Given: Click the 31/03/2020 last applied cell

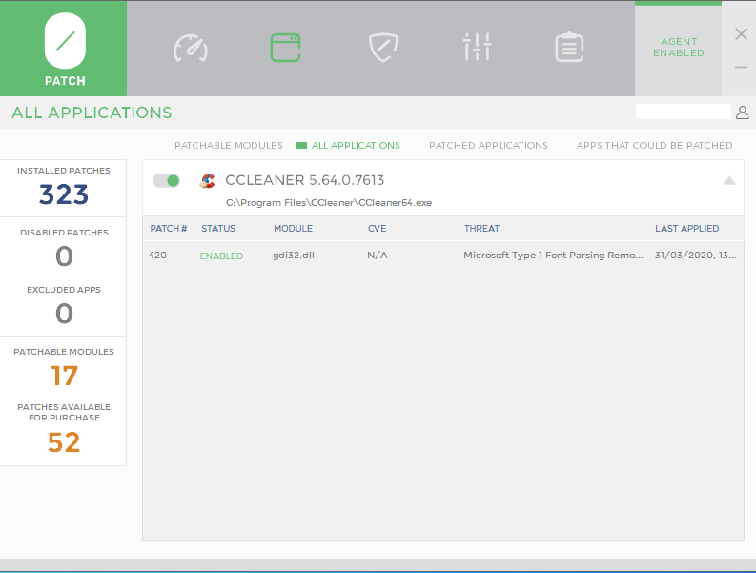Looking at the screenshot, I should pos(695,256).
